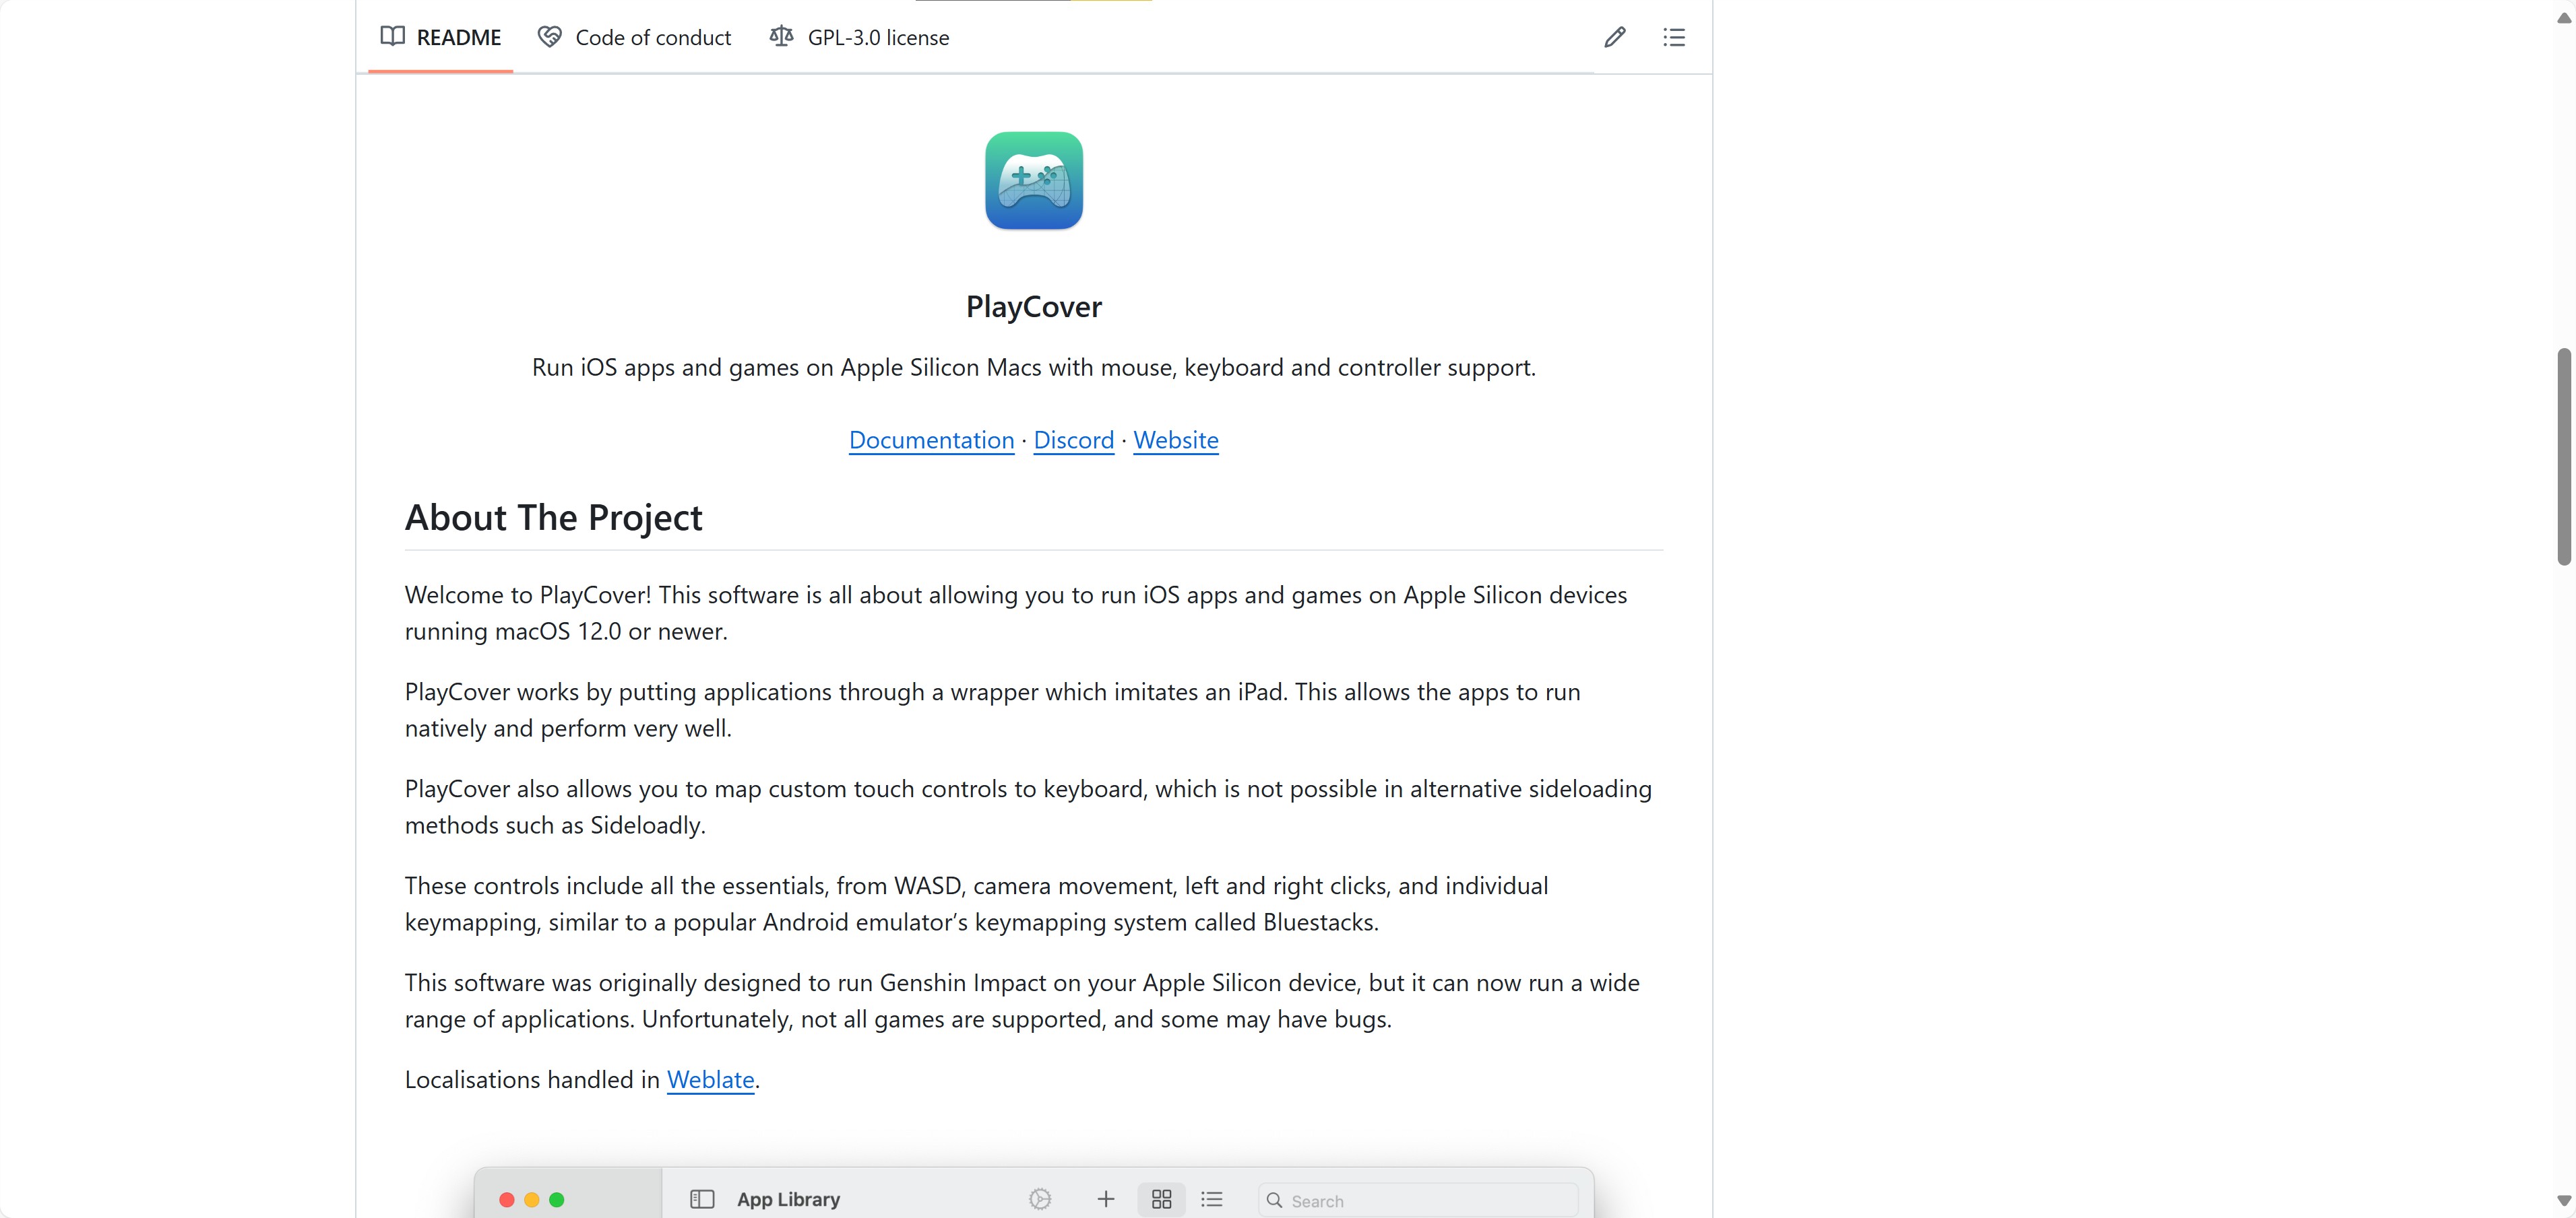Click the license scale icon
Image resolution: width=2576 pixels, height=1218 pixels.
click(782, 37)
